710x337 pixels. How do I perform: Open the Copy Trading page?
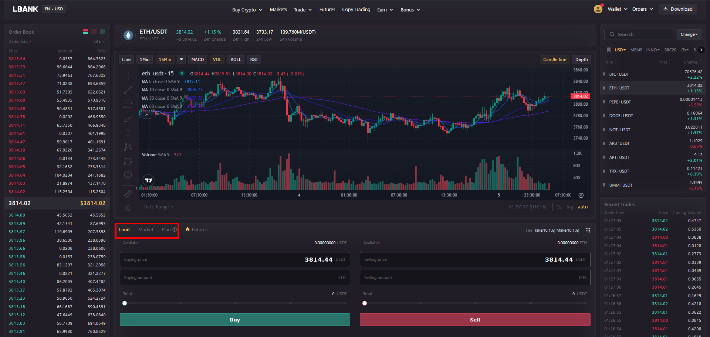pyautogui.click(x=356, y=10)
